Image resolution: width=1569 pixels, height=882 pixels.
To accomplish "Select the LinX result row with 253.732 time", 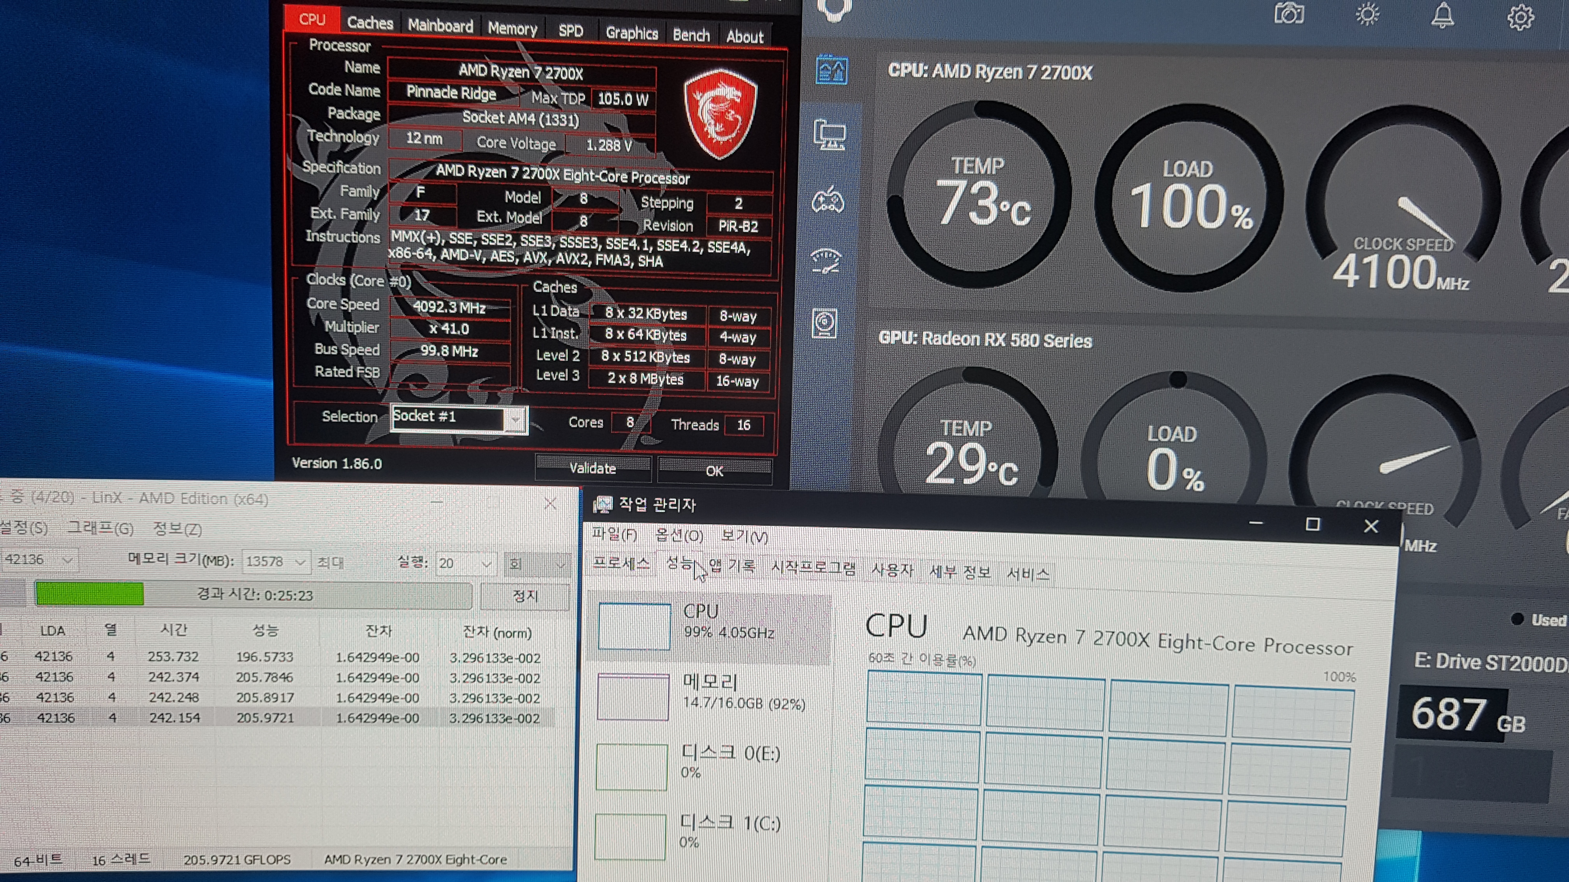I will pos(277,657).
